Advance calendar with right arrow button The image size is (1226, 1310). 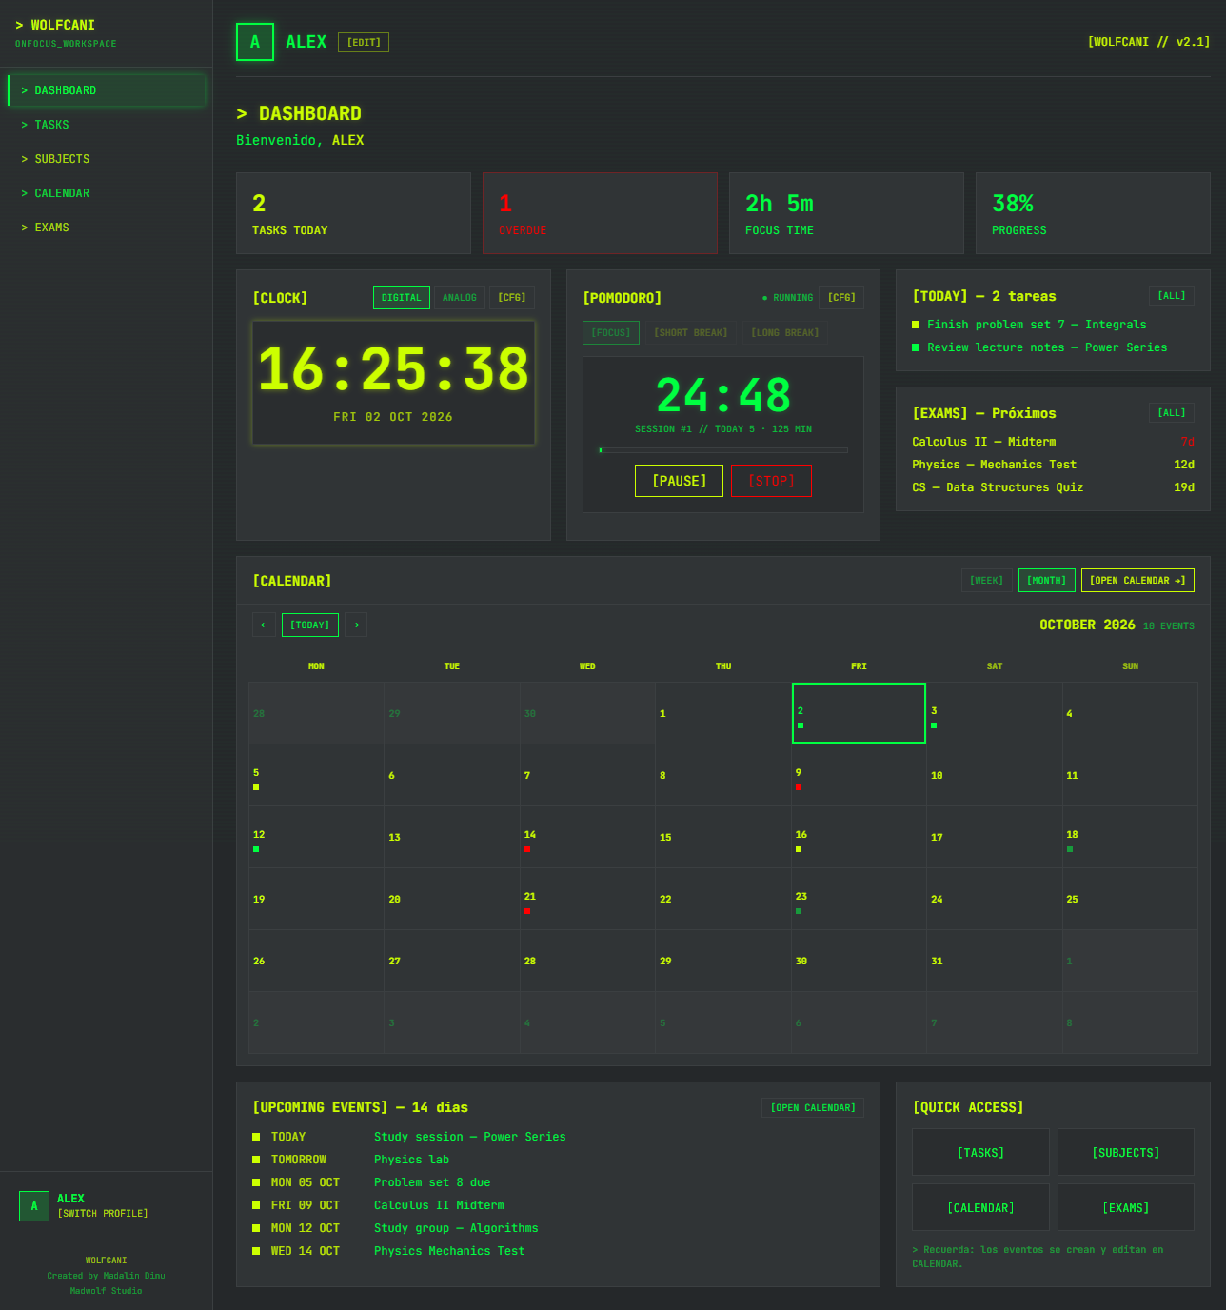(x=356, y=625)
